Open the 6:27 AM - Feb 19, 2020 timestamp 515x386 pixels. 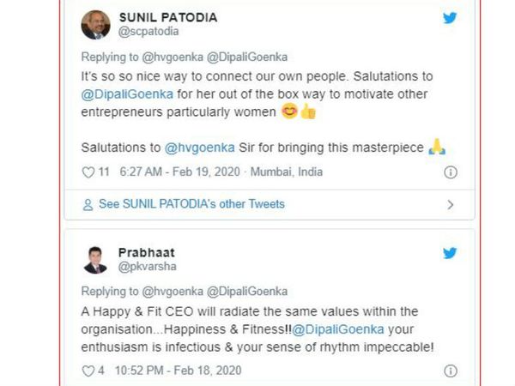[181, 172]
